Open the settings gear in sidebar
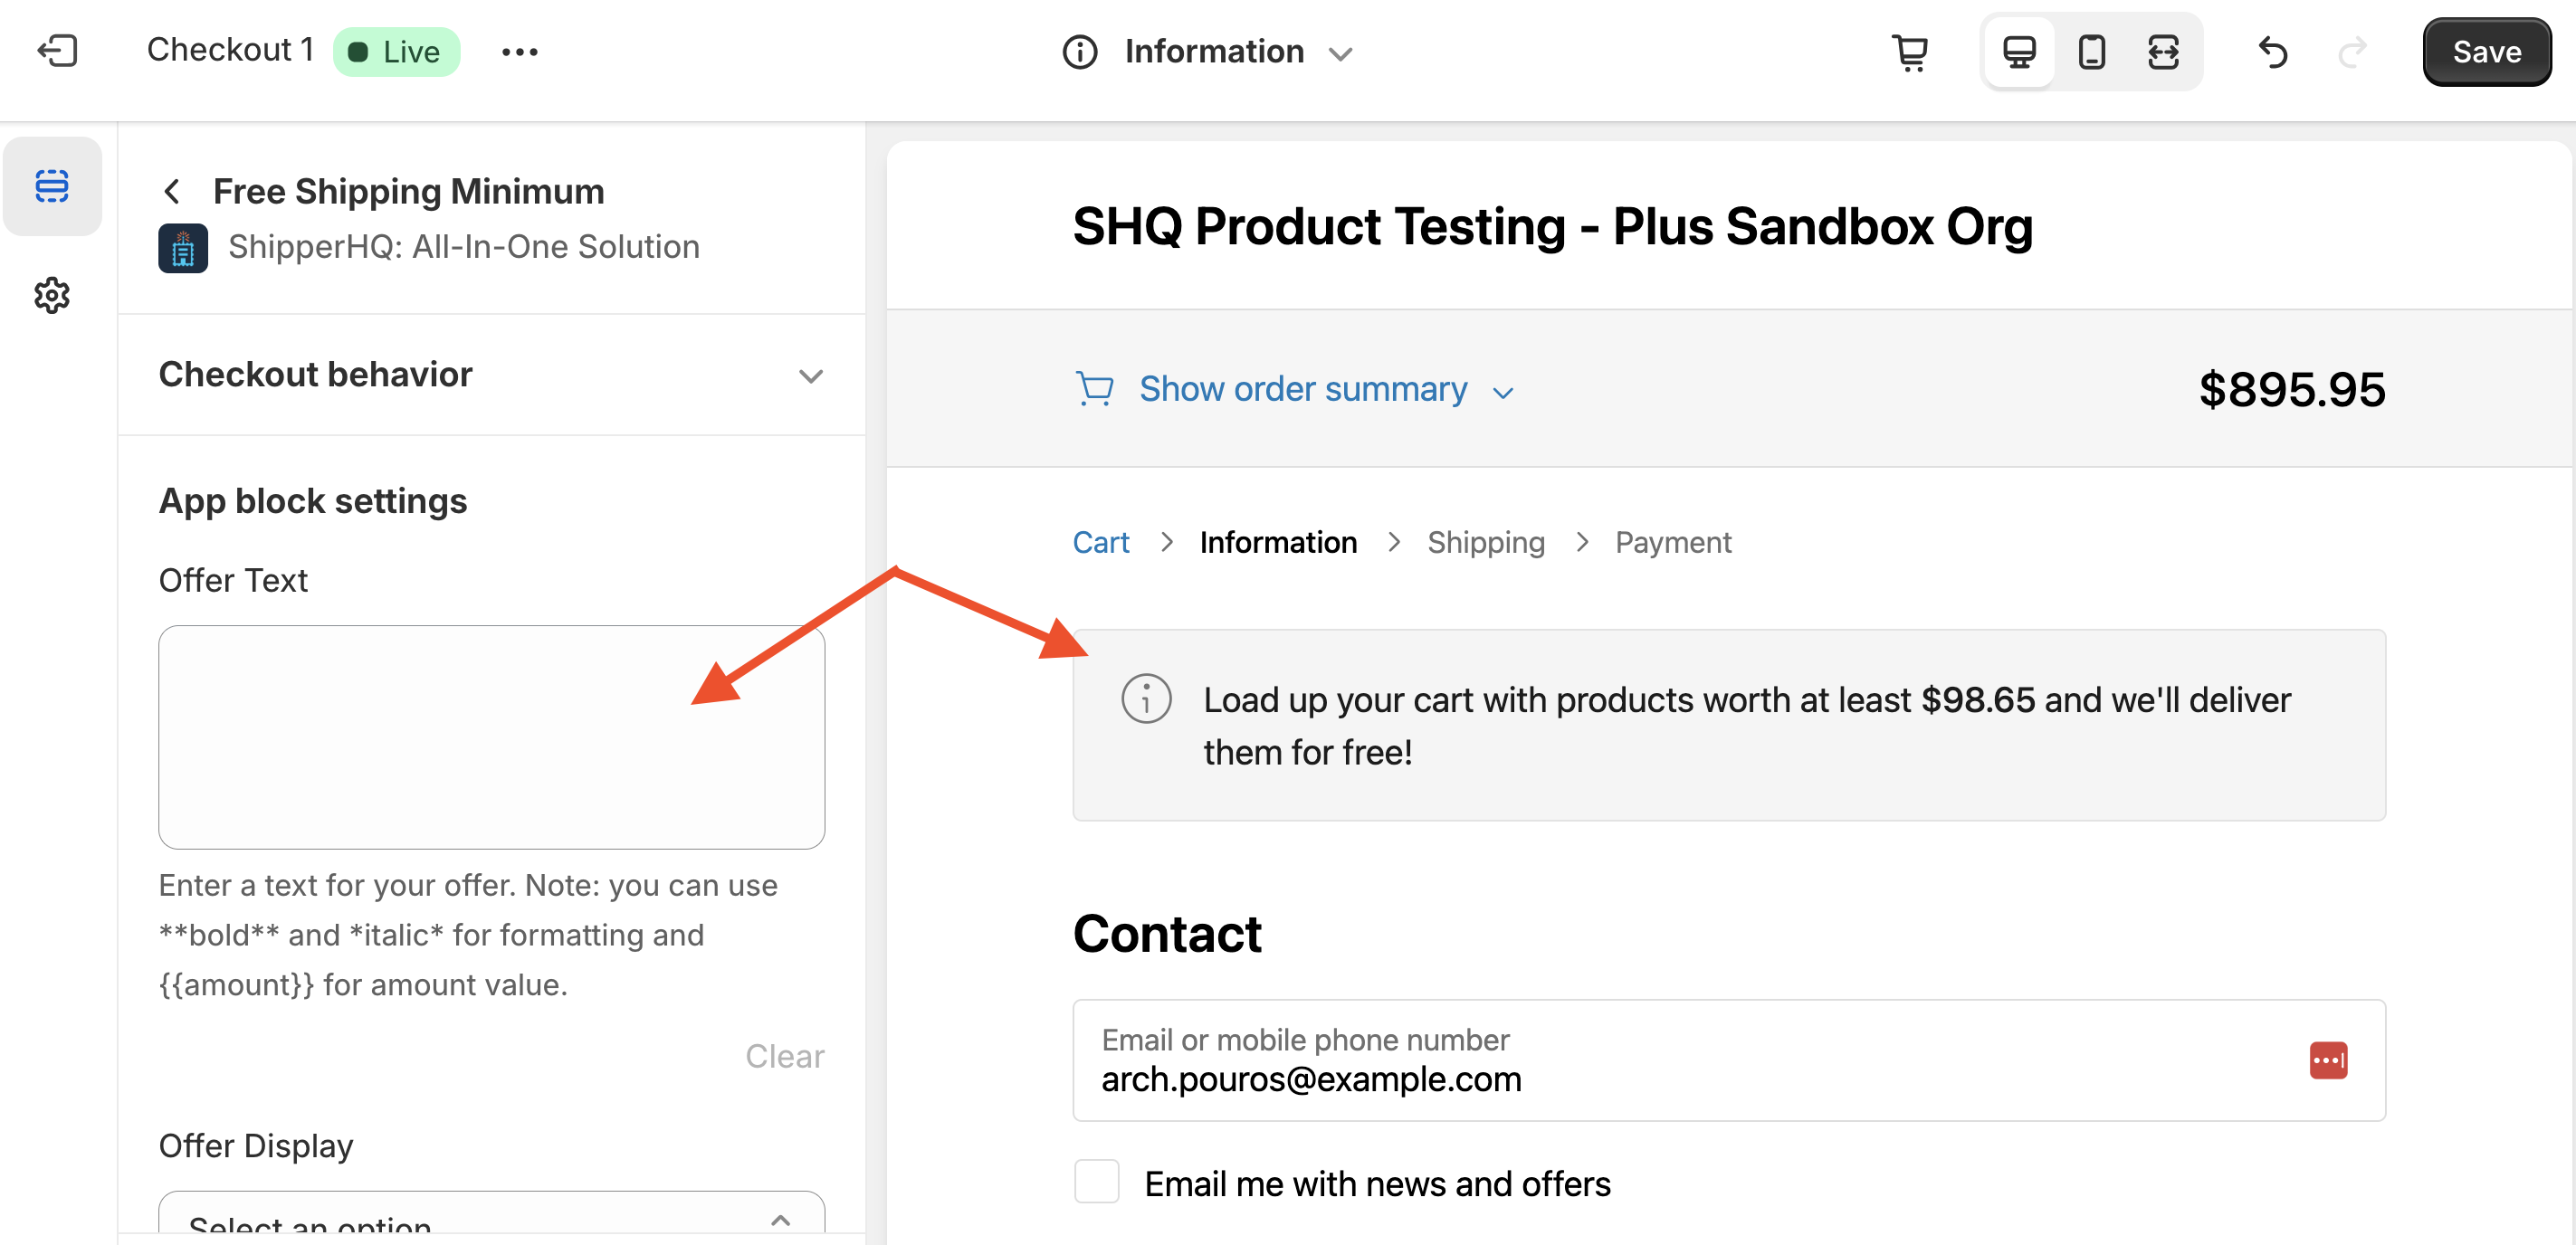The height and width of the screenshot is (1245, 2576). 52,296
